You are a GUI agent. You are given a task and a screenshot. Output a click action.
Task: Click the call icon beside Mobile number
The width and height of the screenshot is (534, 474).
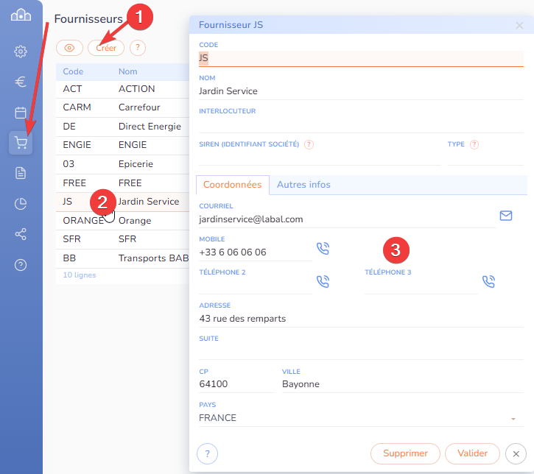pyautogui.click(x=323, y=249)
